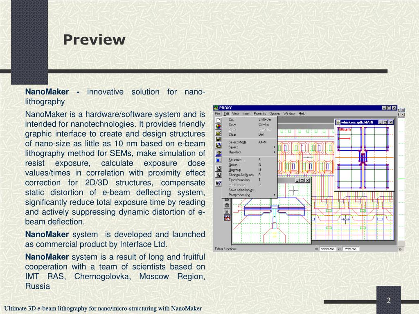Choose Ungroup from Edit menu

(x=250, y=170)
